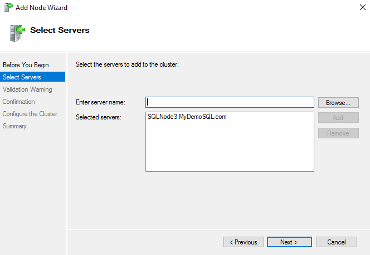Click the "Enter server name:" label

pyautogui.click(x=100, y=102)
